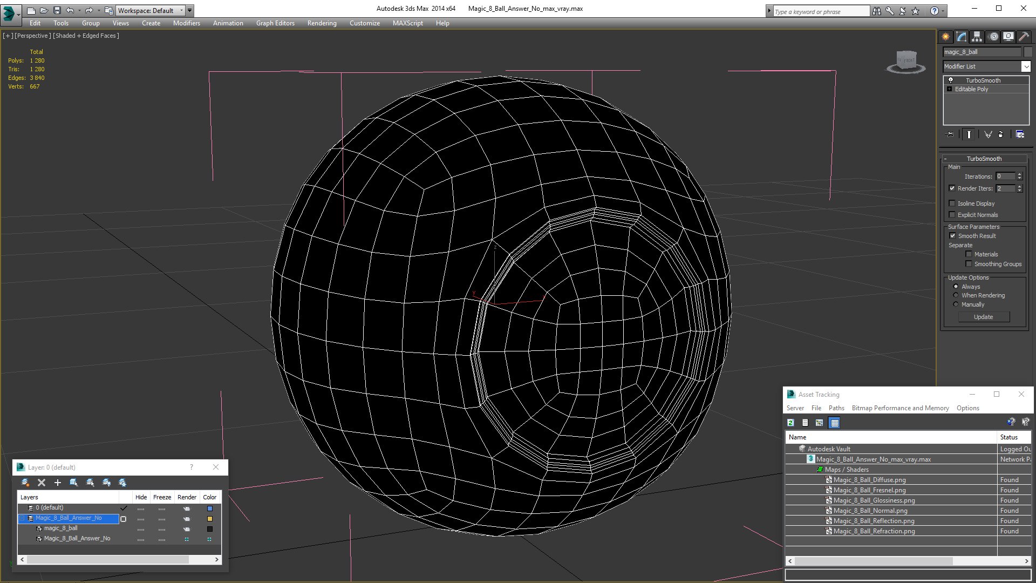Click Delete layer X icon in Layer dialog

(x=42, y=483)
